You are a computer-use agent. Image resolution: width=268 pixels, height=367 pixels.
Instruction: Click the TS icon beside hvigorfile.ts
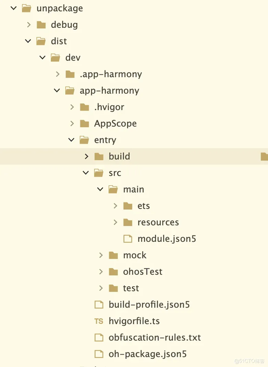pos(99,321)
